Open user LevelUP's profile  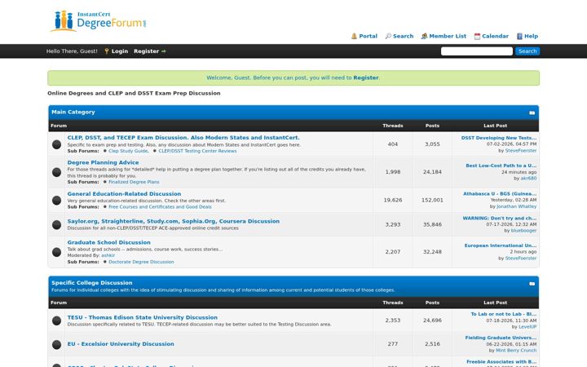click(x=527, y=327)
